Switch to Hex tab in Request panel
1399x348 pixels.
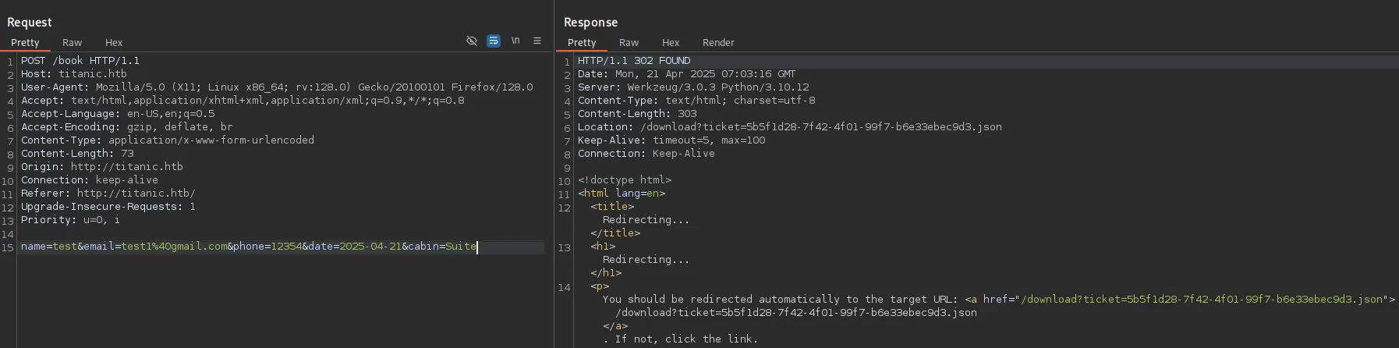point(114,43)
